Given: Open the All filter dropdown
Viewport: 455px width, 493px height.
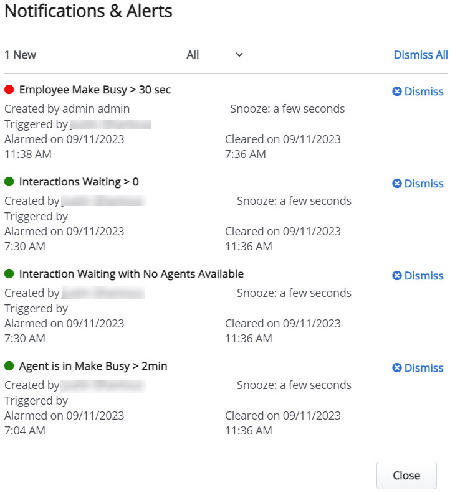Looking at the screenshot, I should point(214,55).
